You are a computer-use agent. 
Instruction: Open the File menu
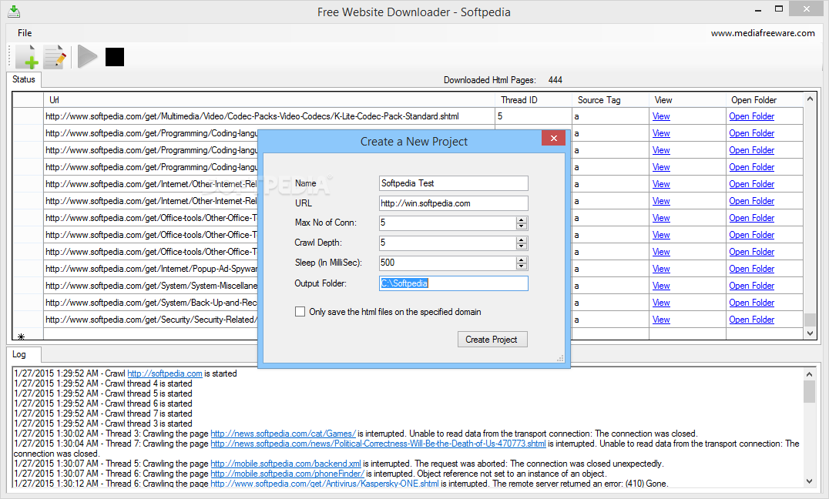pos(25,33)
